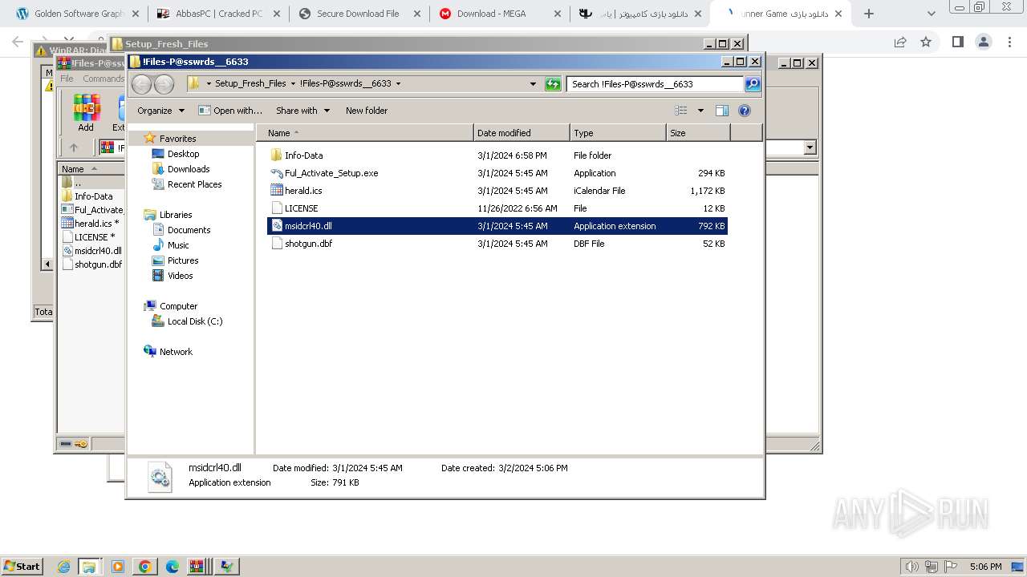
Task: Select the shotgun.dbf file row
Action: (x=497, y=244)
